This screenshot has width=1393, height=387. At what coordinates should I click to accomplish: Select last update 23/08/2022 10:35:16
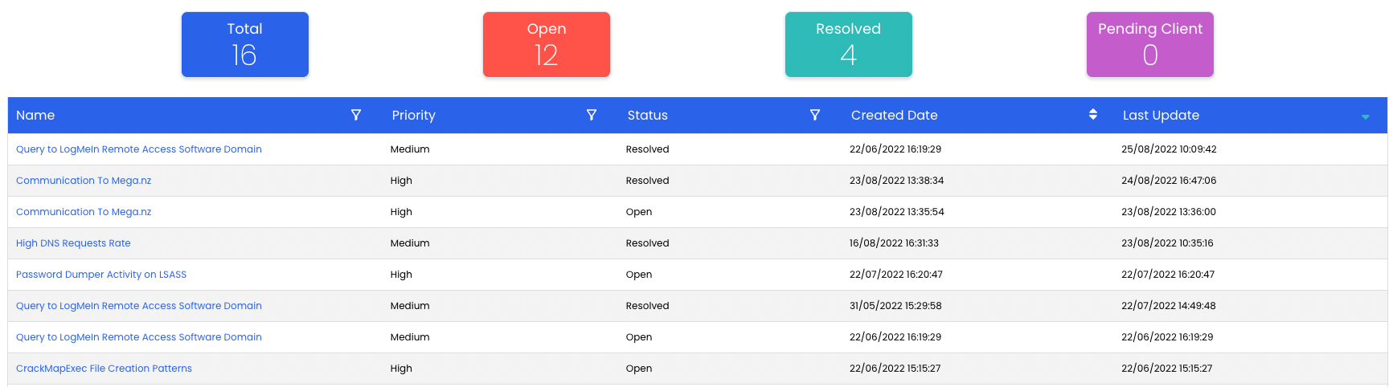tap(1167, 243)
